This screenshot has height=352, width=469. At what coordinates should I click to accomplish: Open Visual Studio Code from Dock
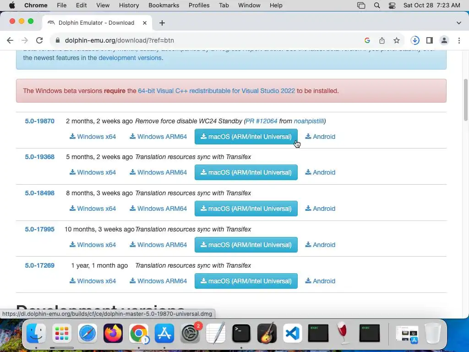pyautogui.click(x=293, y=333)
